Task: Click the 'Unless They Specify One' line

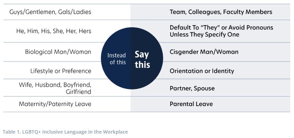Action: (x=204, y=35)
